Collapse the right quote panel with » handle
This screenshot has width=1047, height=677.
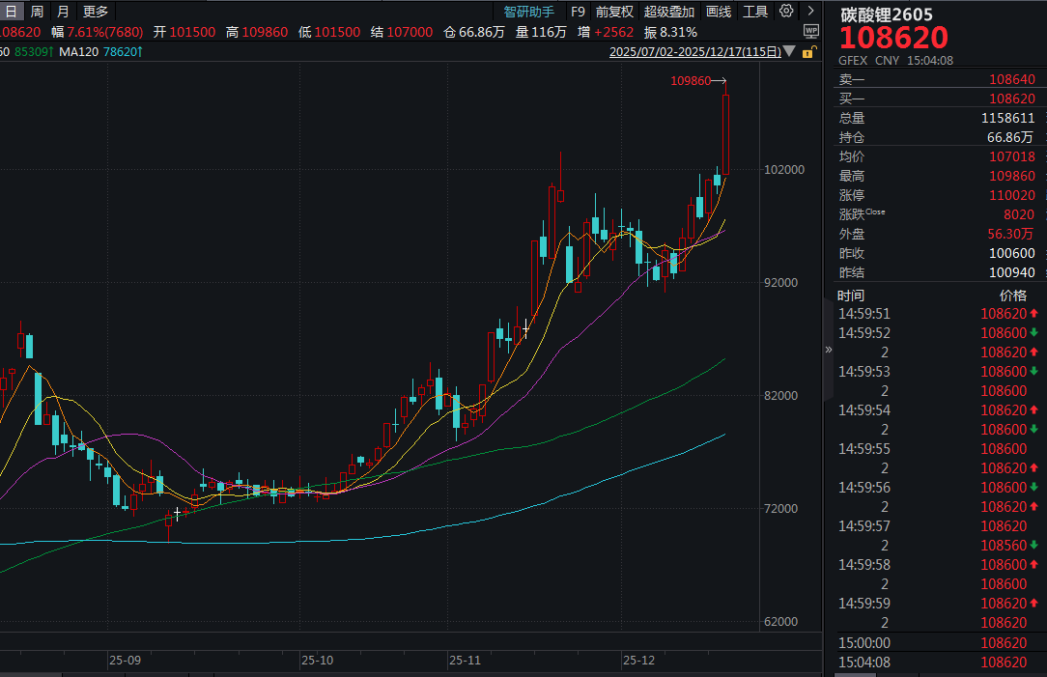pyautogui.click(x=828, y=350)
